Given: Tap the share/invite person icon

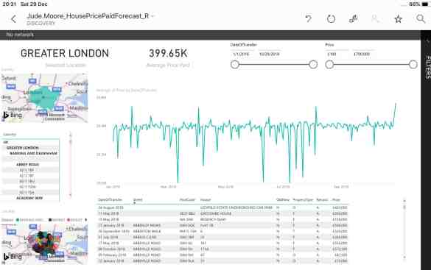Looking at the screenshot, I should 375,18.
